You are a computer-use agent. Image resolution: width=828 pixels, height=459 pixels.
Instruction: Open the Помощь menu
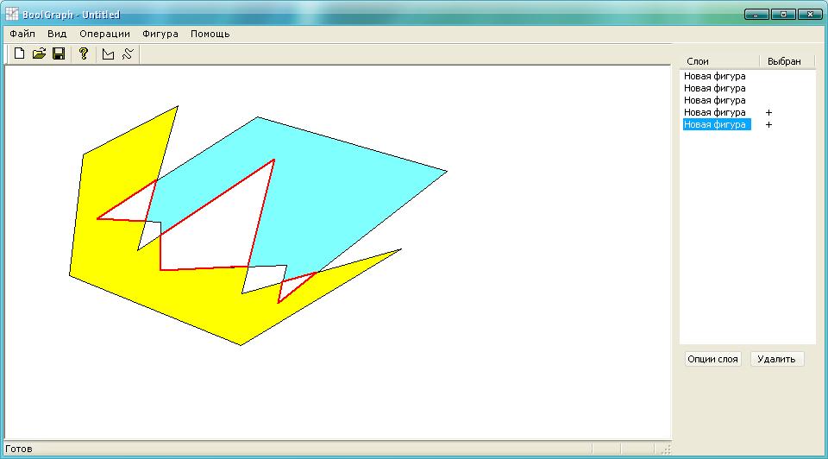(x=210, y=34)
